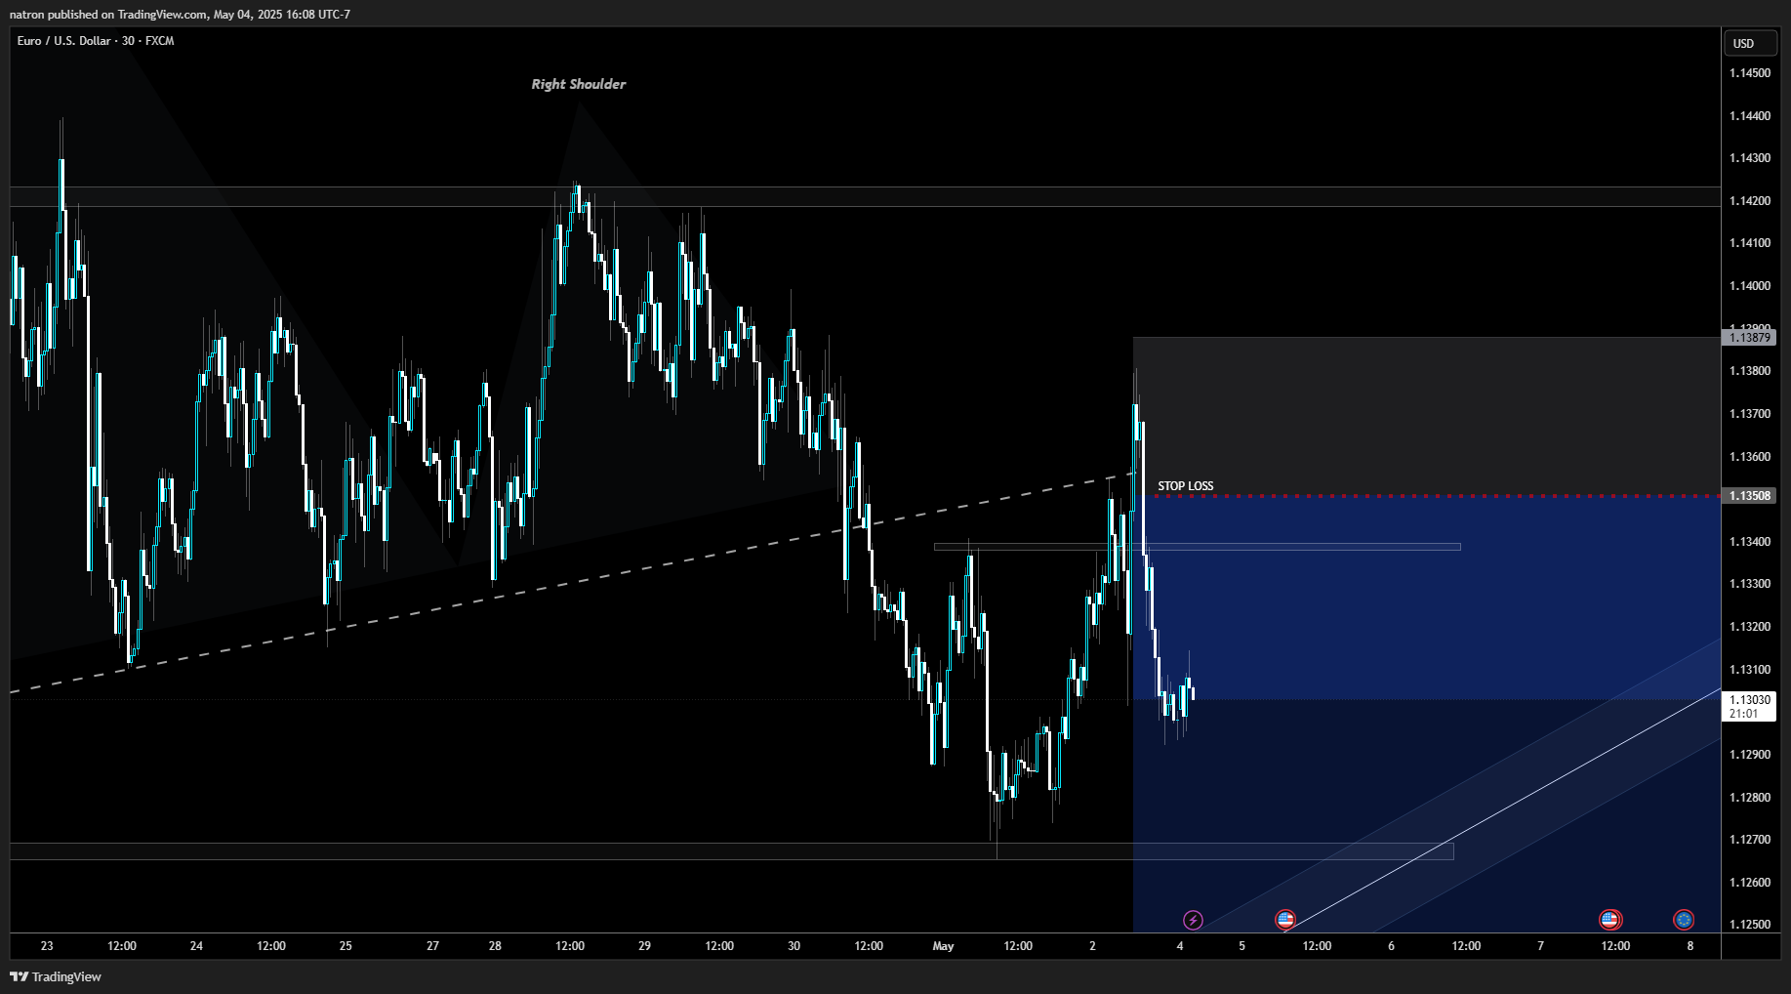The image size is (1791, 994).
Task: Click the 28 date label on the time axis
Action: coord(495,946)
